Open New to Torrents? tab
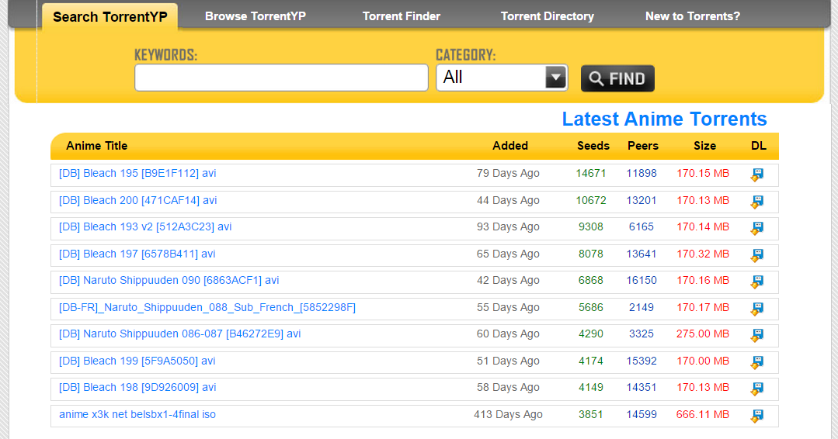Image resolution: width=838 pixels, height=439 pixels. (x=693, y=16)
